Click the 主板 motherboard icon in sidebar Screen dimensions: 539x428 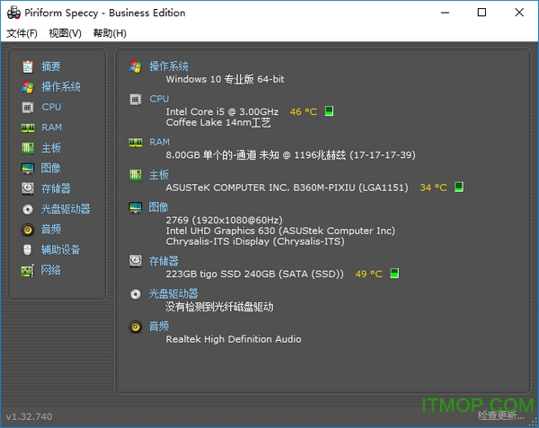click(28, 148)
